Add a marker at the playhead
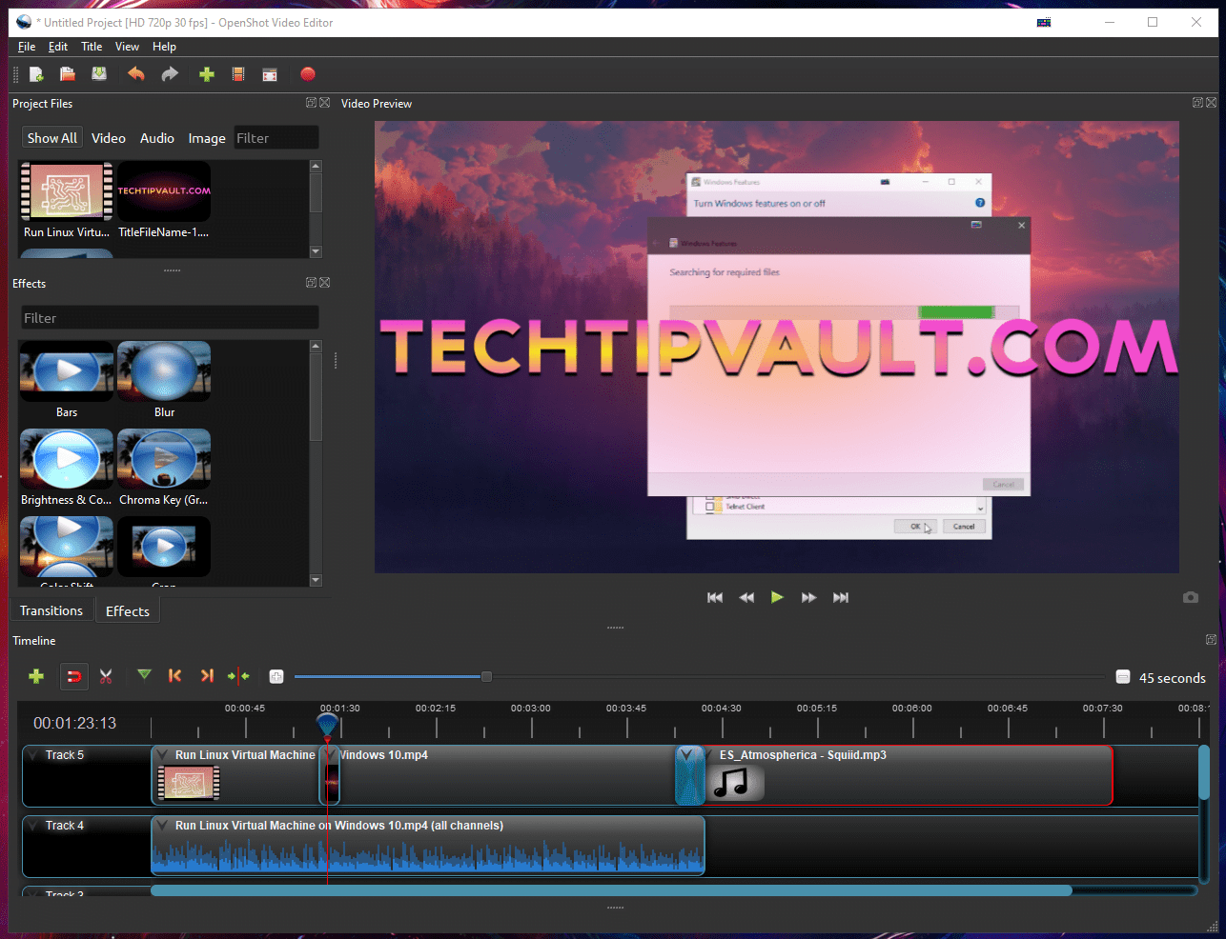 pos(144,676)
